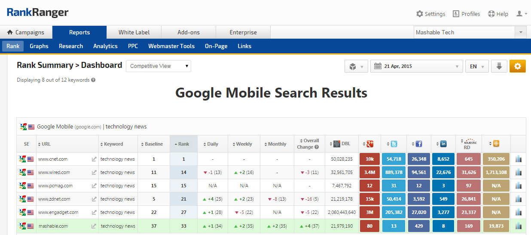Sort the table by Rank column header
Viewport: 531px width, 235px height.
(183, 144)
